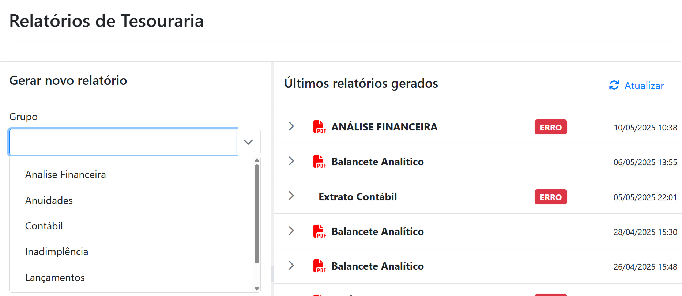Click ERRO badge on Extrato Contábil row
The image size is (682, 296).
click(550, 197)
